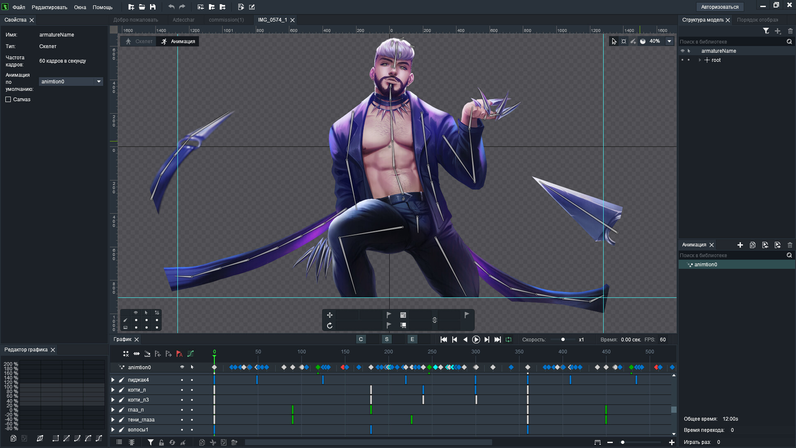The width and height of the screenshot is (796, 448).
Task: Switch to the commission(1) tab
Action: tap(226, 20)
